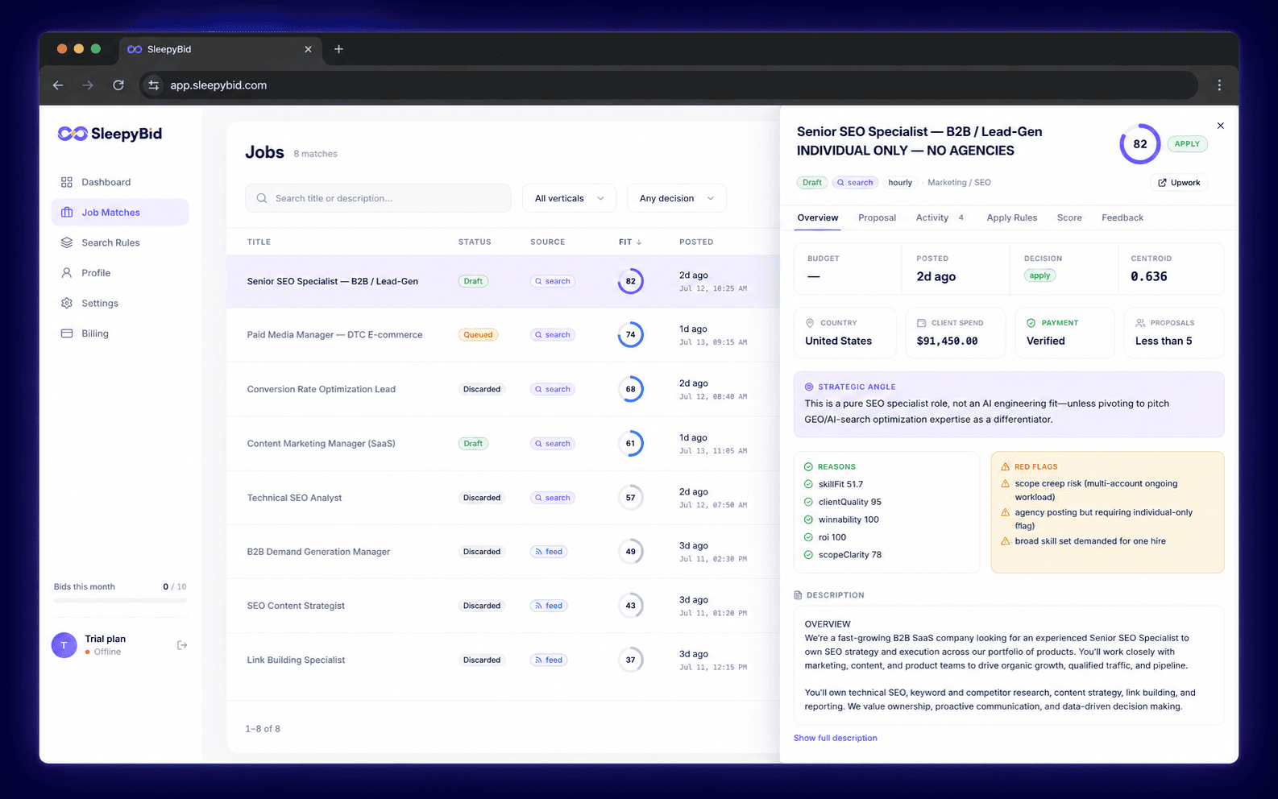Screen dimensions: 1278x799
Task: Click the centroid value 0.636
Action: pyautogui.click(x=1148, y=276)
